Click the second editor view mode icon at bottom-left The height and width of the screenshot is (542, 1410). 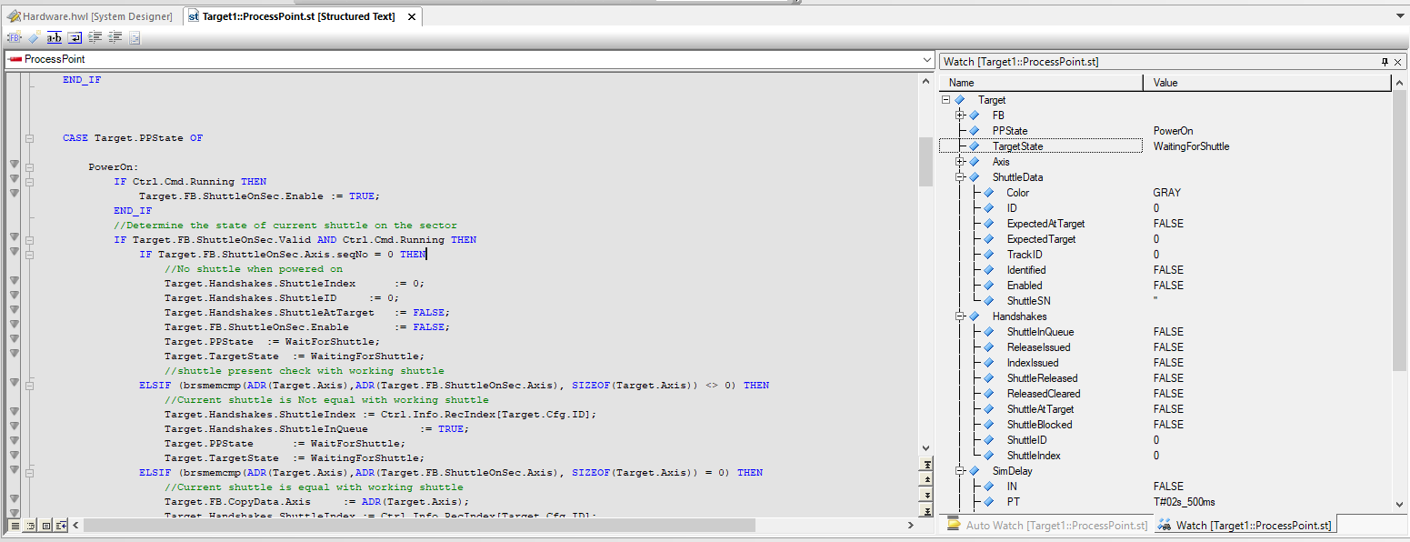pyautogui.click(x=30, y=526)
